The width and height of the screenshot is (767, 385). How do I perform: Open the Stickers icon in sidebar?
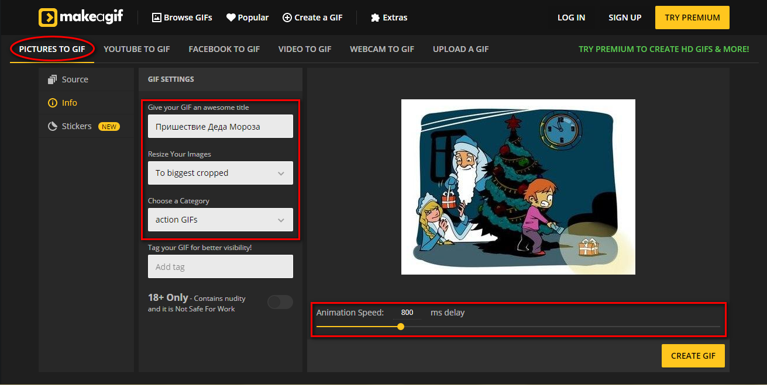(53, 126)
